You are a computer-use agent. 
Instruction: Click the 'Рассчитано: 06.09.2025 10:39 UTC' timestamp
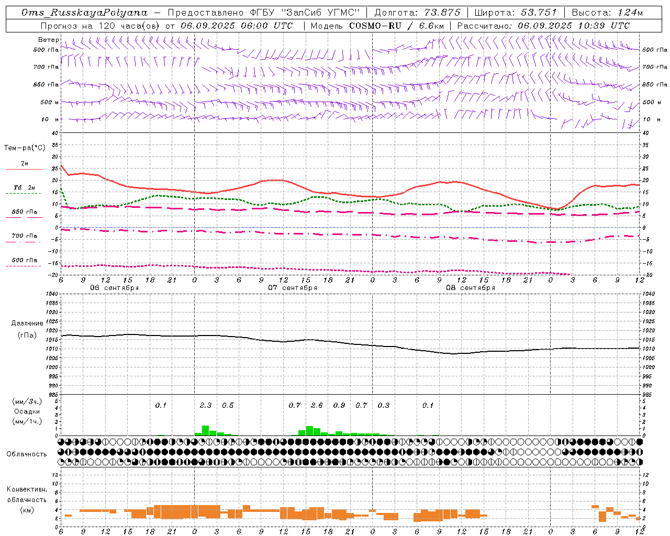(x=543, y=26)
